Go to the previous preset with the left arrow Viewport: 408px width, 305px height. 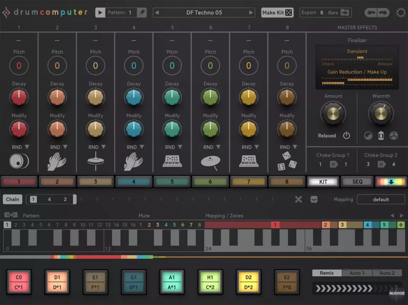pos(157,13)
